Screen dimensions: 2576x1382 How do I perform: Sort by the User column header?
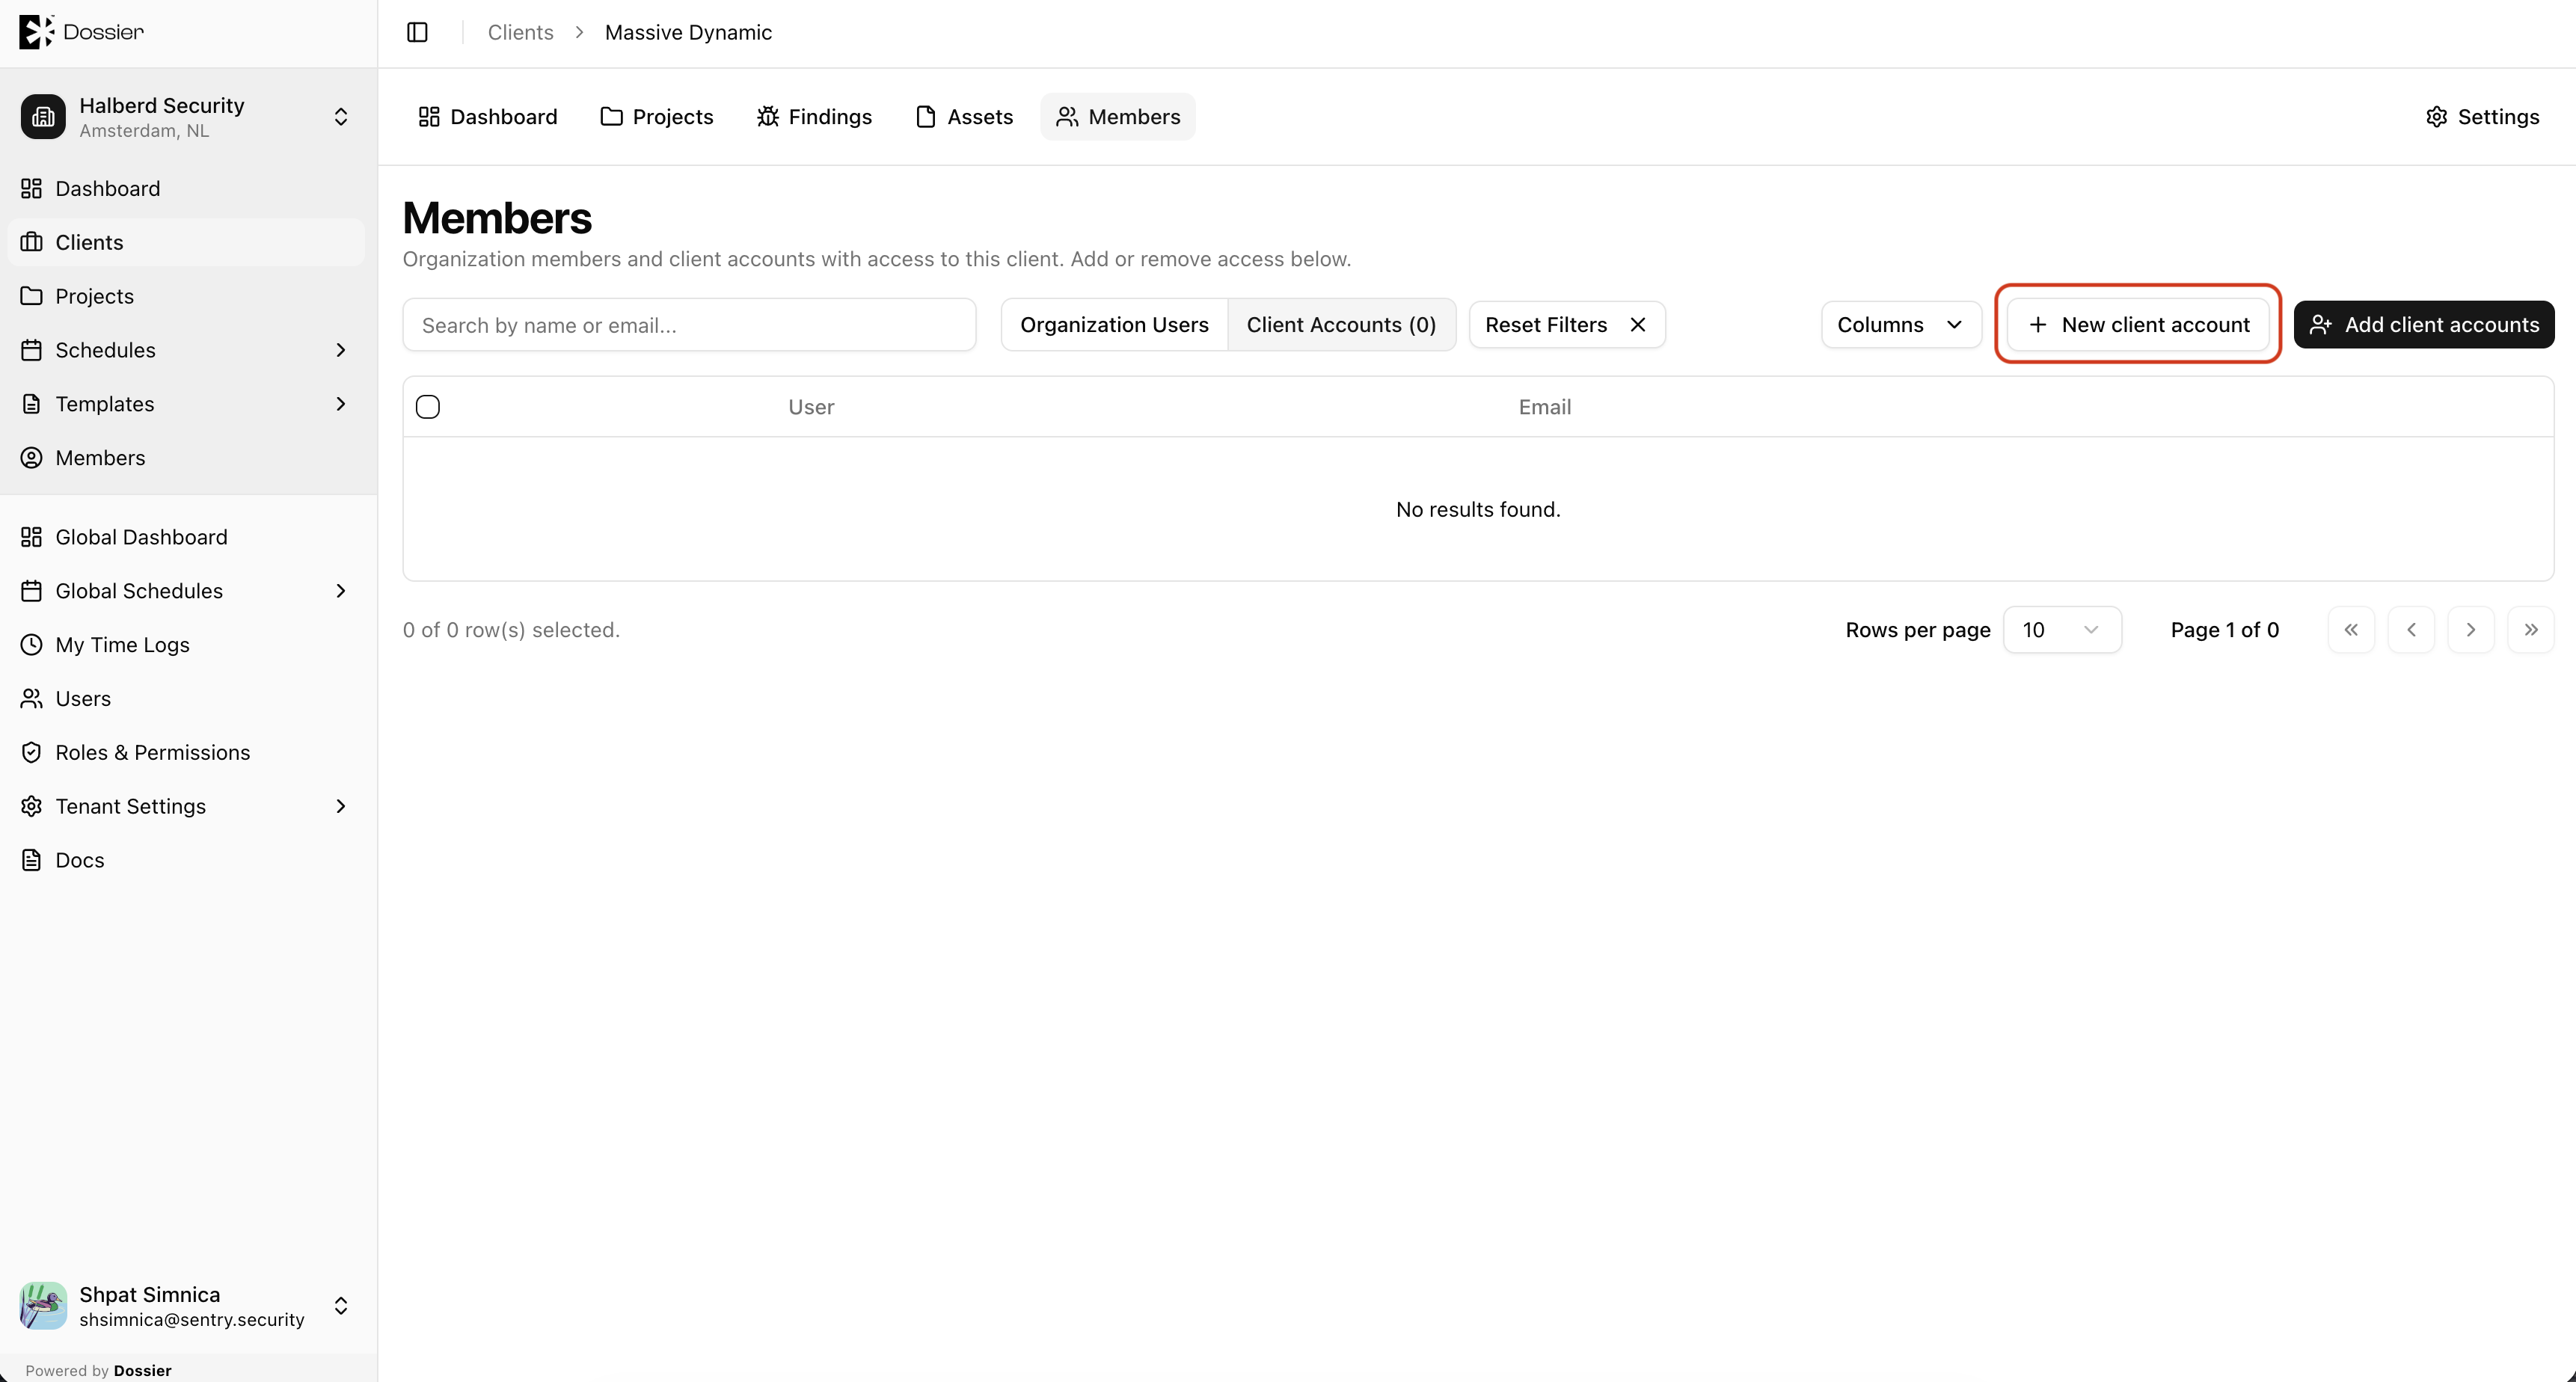point(811,407)
